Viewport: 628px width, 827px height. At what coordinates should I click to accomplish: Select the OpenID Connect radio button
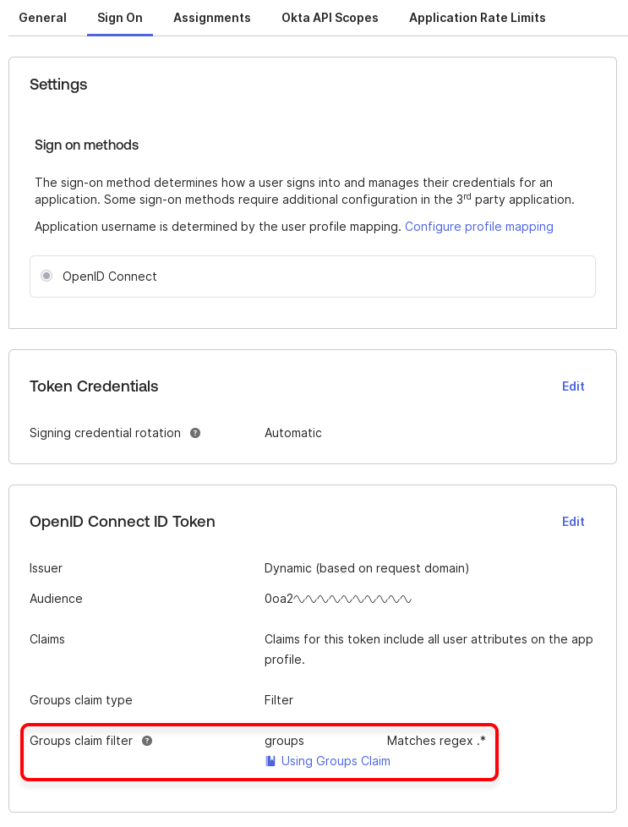pyautogui.click(x=46, y=277)
